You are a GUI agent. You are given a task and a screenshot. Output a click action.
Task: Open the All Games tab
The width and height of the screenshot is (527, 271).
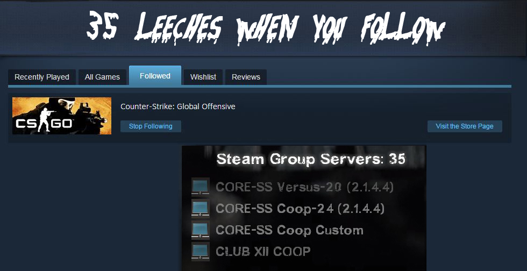(102, 77)
